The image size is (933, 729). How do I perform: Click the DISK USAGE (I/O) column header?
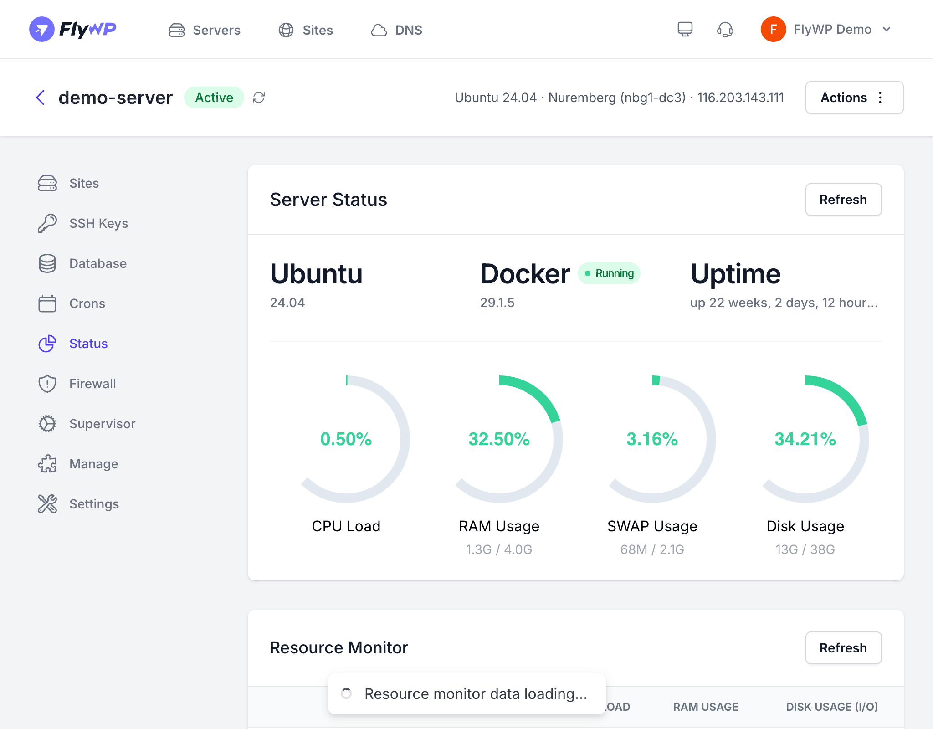[x=832, y=707]
